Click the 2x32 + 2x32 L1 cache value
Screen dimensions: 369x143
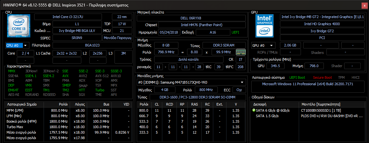[67, 53]
